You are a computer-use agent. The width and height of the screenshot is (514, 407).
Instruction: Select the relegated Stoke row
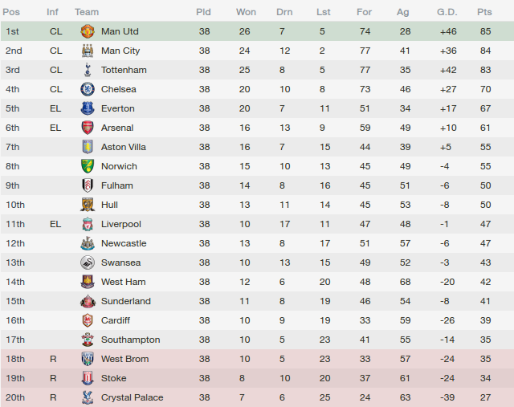[257, 378]
